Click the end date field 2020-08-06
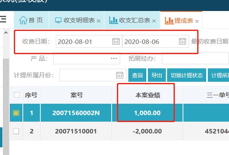This screenshot has width=229, height=155. point(156,41)
